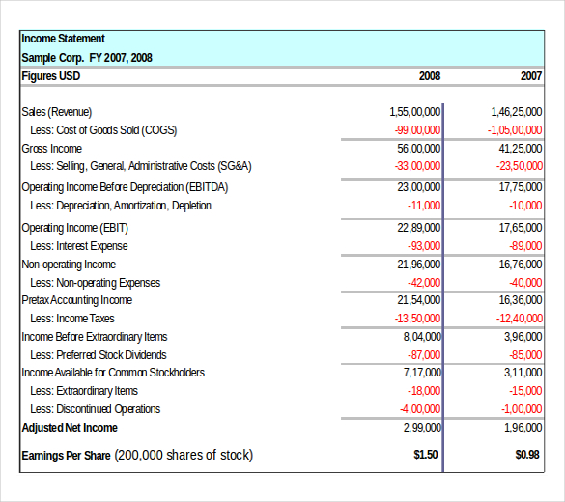The height and width of the screenshot is (502, 565).
Task: Select the Less: Interest Expense label
Action: point(79,246)
